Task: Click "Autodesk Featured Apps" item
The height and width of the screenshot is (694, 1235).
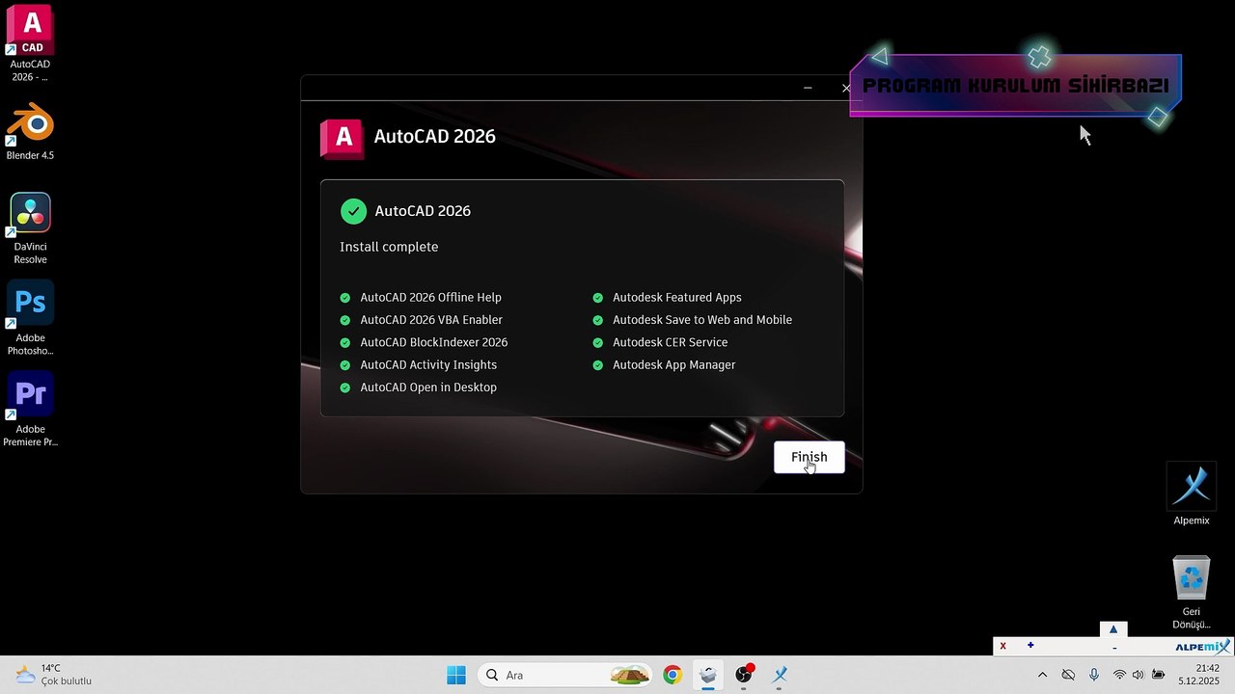Action: coord(677,298)
